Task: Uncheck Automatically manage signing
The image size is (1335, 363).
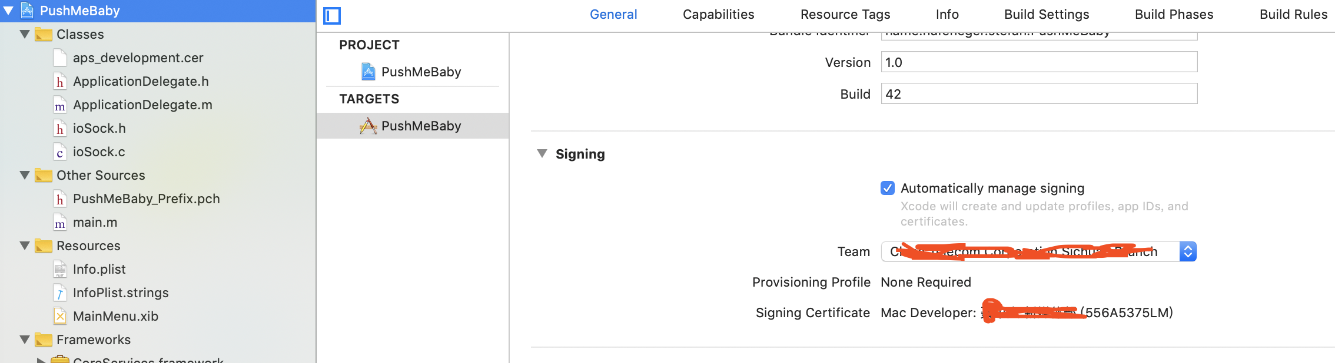Action: 888,189
